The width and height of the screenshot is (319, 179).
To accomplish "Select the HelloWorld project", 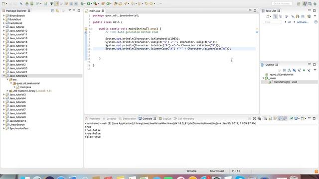I will click(x=15, y=23).
